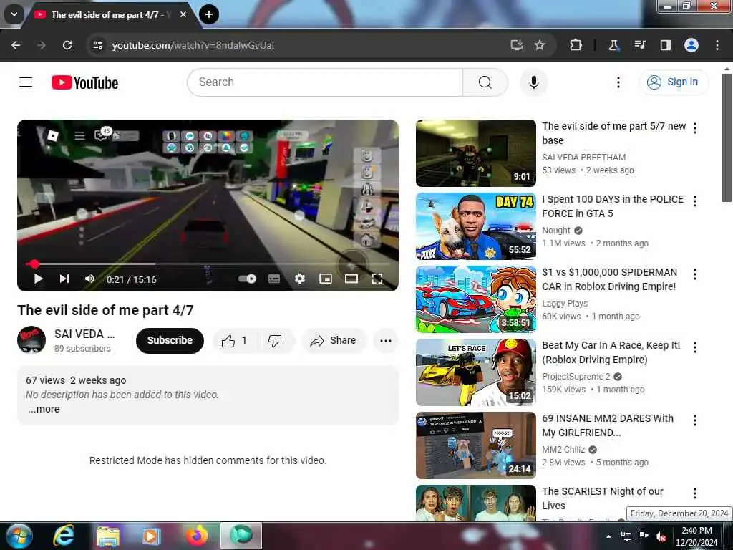
Task: Open '$1 vs $1,000,000 SPIDERMAN CAR' title
Action: click(x=609, y=279)
